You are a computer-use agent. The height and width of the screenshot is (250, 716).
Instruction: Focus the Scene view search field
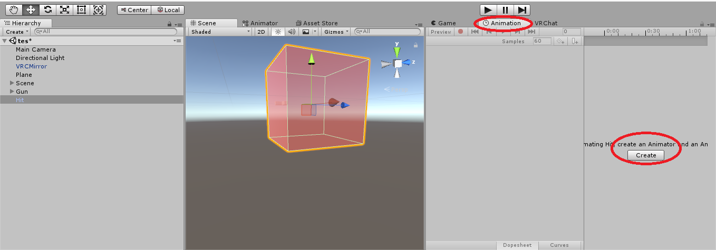coord(388,32)
